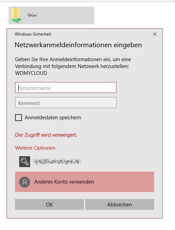Click into the Kennwort password field

click(x=66, y=103)
